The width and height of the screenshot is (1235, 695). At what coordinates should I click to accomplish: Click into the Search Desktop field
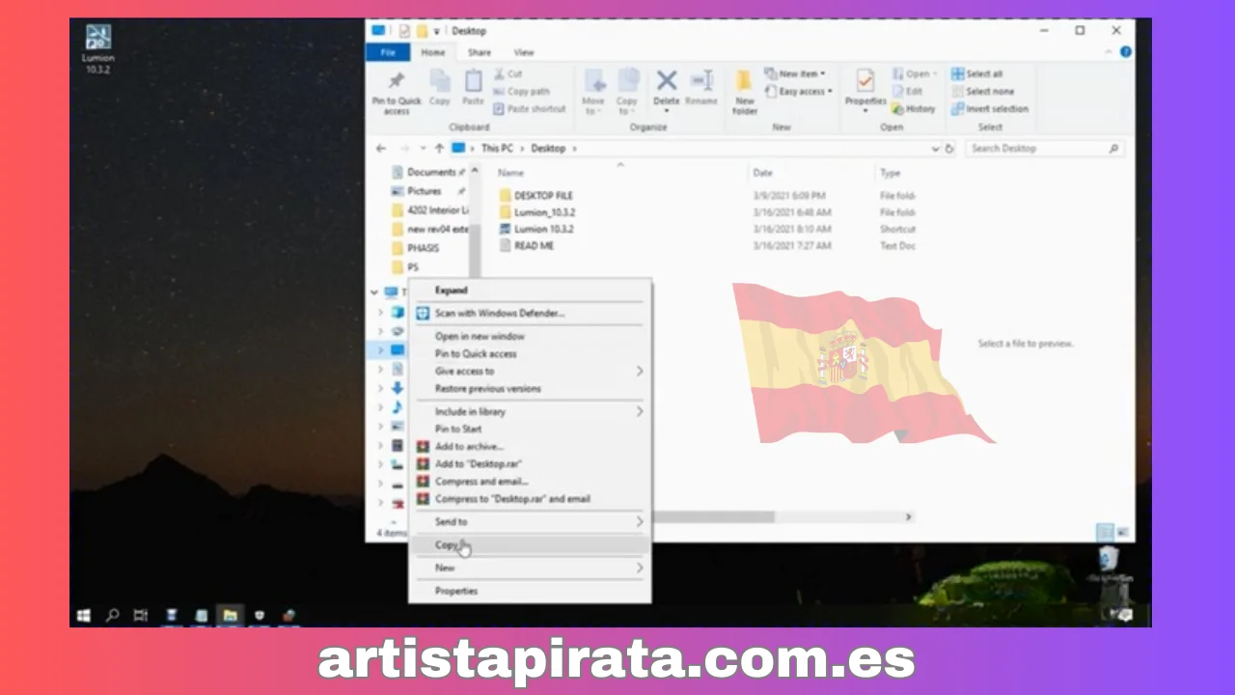click(x=1045, y=149)
